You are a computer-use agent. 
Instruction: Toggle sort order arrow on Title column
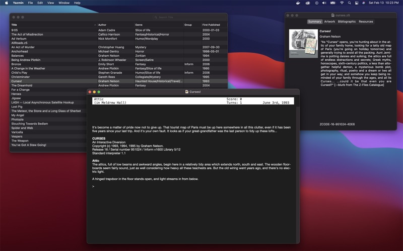click(95, 25)
